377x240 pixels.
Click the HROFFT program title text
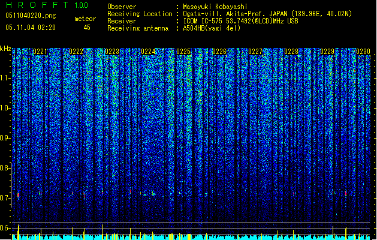click(37, 5)
